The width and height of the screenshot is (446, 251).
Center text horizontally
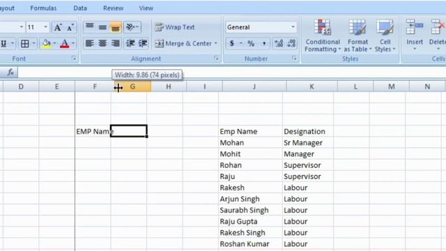tap(102, 43)
